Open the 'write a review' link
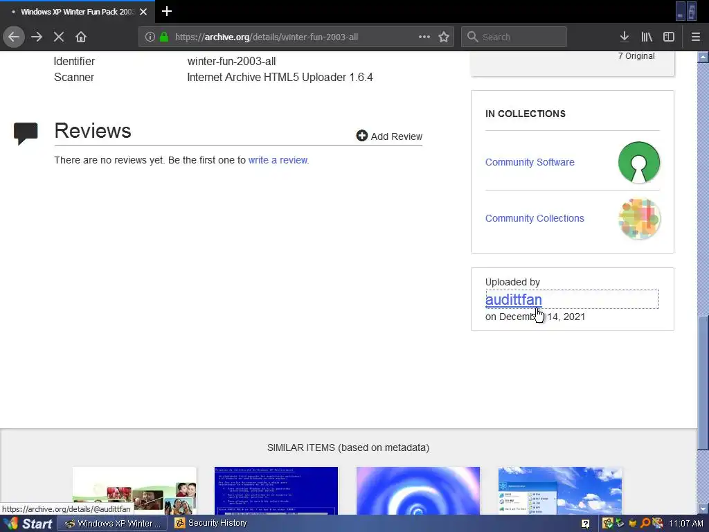The width and height of the screenshot is (709, 532). (x=278, y=160)
